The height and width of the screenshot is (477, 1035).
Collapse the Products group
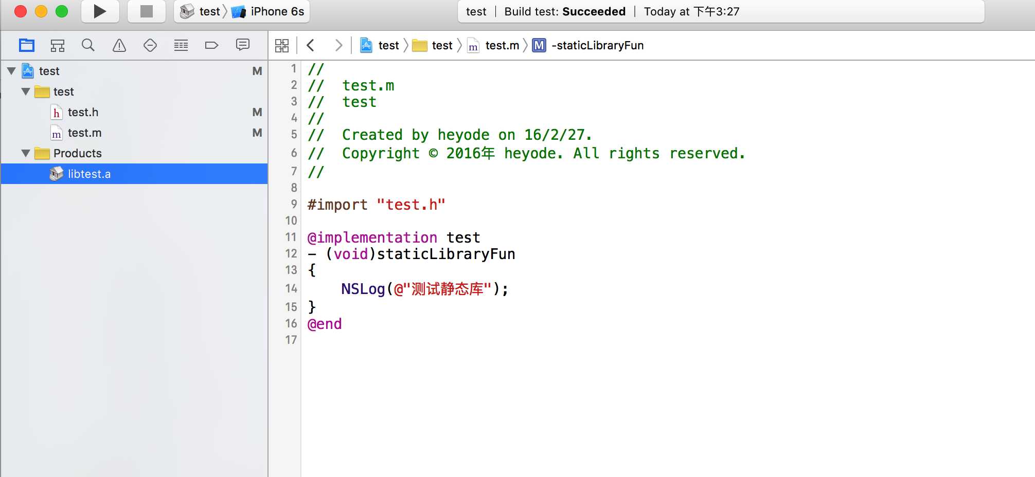26,153
